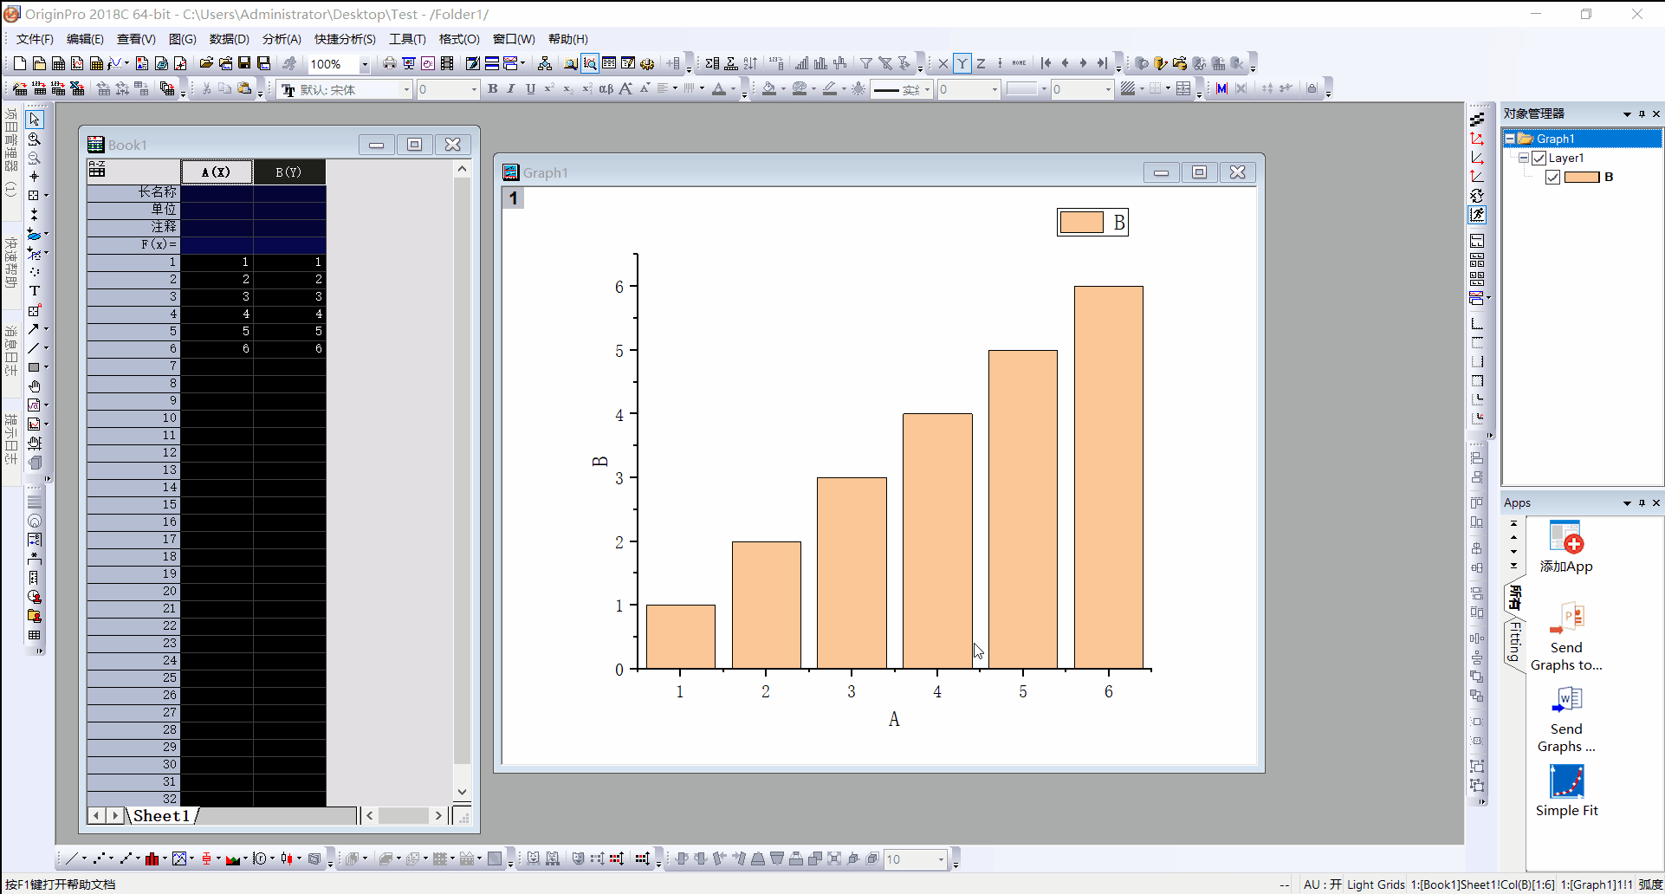Click the X axis title A
Screen dimensions: 1665x894
coord(894,719)
